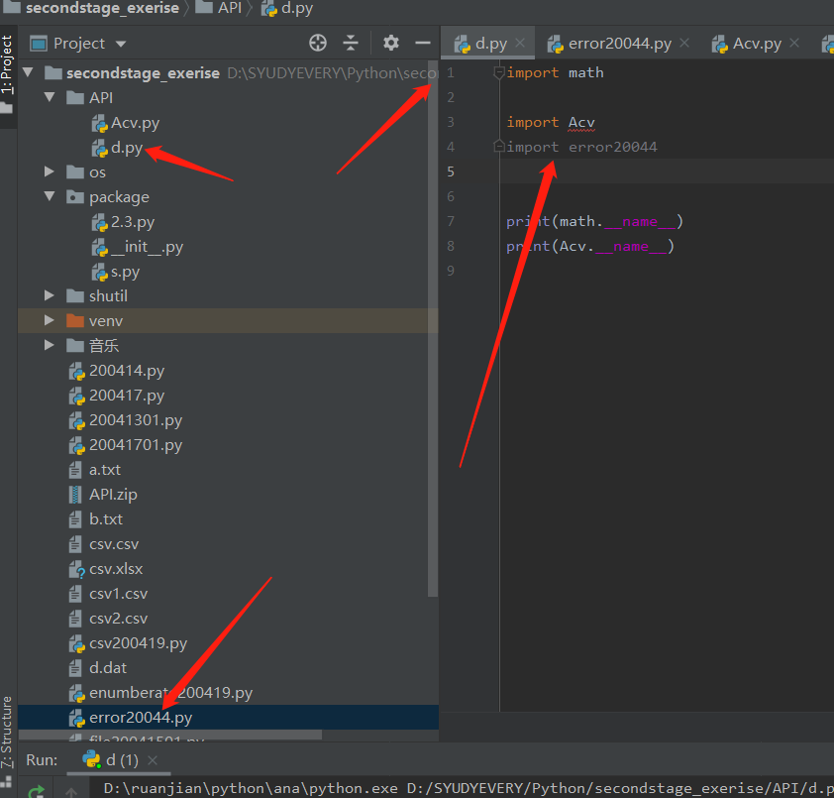Collapse the package folder

pos(50,196)
